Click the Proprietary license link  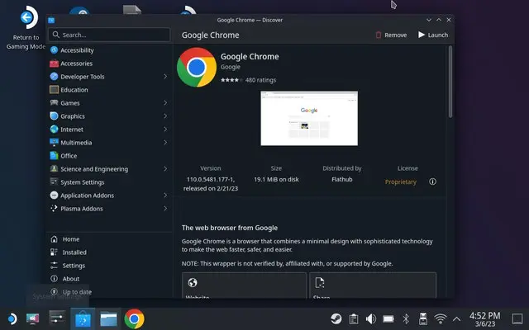click(x=401, y=181)
